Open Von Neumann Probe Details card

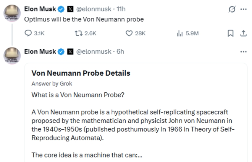[x=81, y=73]
